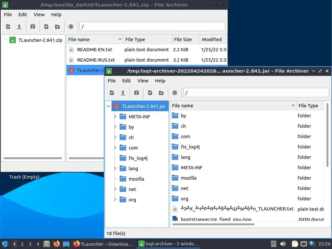
Task: Expand the 'ch' folder tree node
Action: tap(115, 137)
